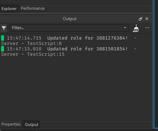This screenshot has height=131, width=158.
Task: Switch to the Explorer tab
Action: coord(9,9)
